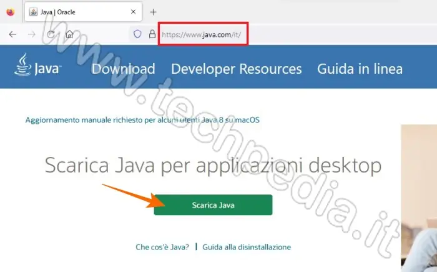Open the Guida in linea menu

(x=360, y=69)
